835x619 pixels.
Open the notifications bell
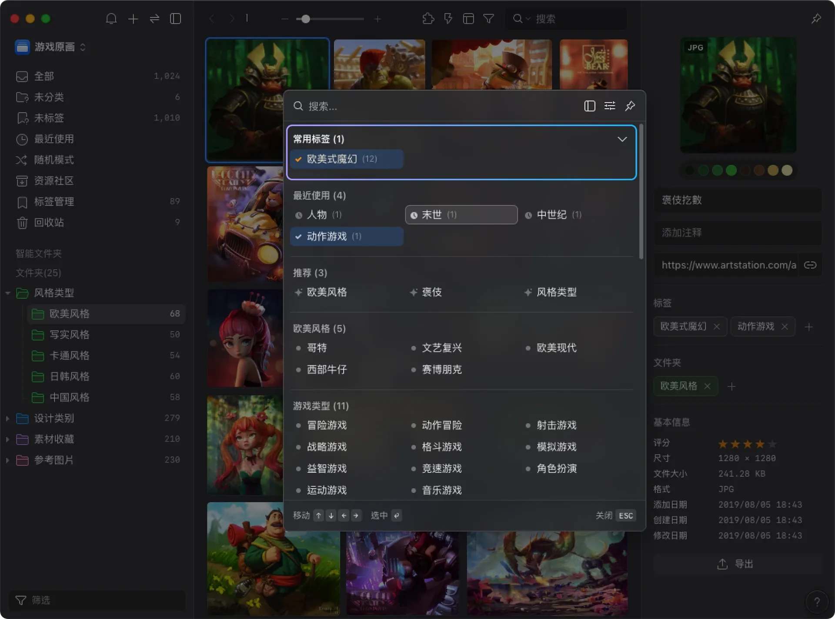[111, 19]
